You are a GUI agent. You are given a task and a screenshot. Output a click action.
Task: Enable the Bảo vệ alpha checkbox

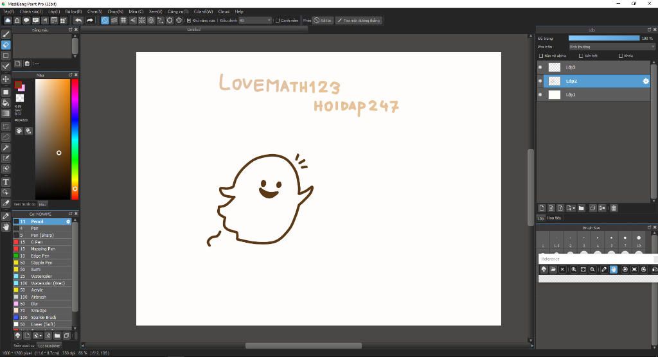541,56
